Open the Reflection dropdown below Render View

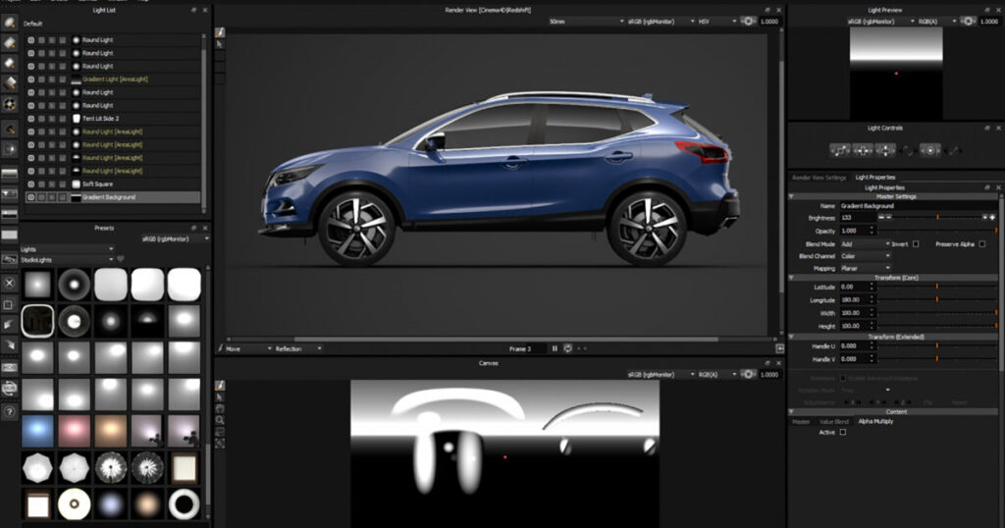pos(298,348)
